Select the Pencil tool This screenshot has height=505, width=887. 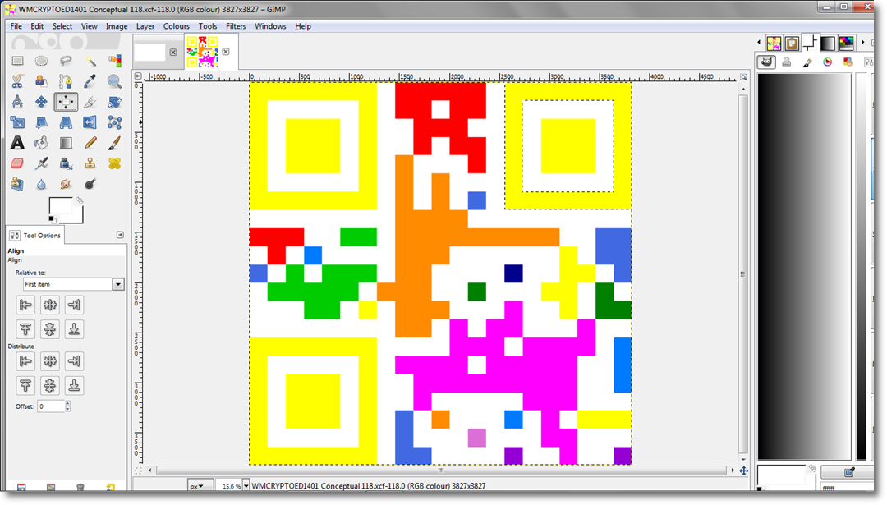click(x=90, y=143)
